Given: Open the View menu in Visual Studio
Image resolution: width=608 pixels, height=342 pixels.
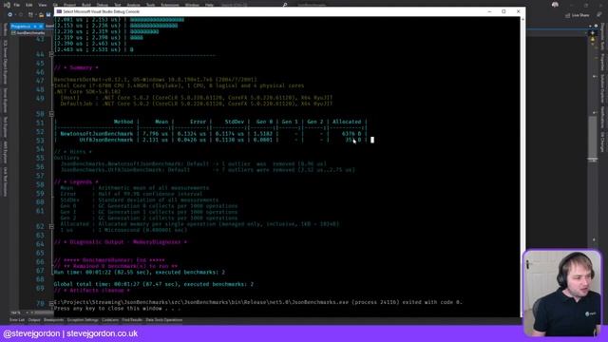Looking at the screenshot, I should click(42, 5).
